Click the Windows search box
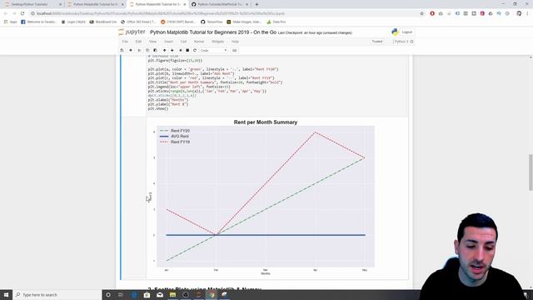This screenshot has height=300, width=533. coord(57,294)
